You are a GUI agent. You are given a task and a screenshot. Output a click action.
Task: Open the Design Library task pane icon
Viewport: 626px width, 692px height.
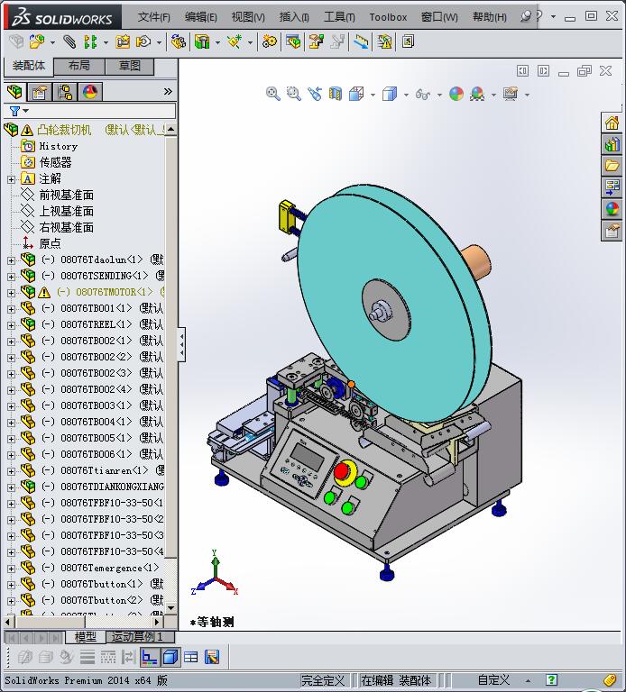(x=612, y=144)
